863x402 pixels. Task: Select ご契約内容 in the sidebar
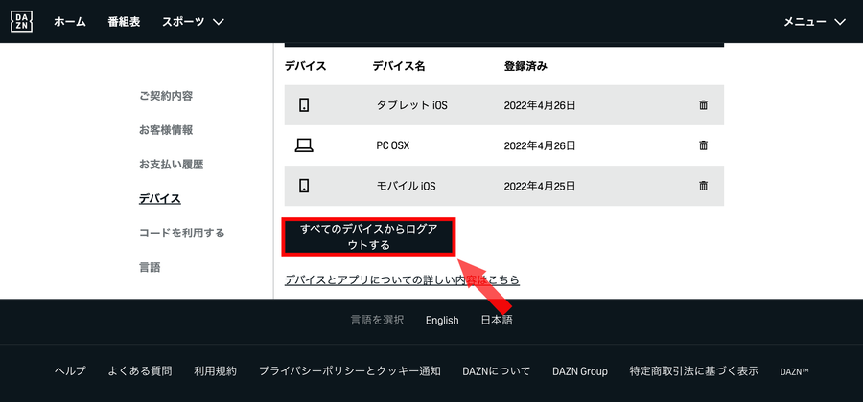click(x=166, y=96)
